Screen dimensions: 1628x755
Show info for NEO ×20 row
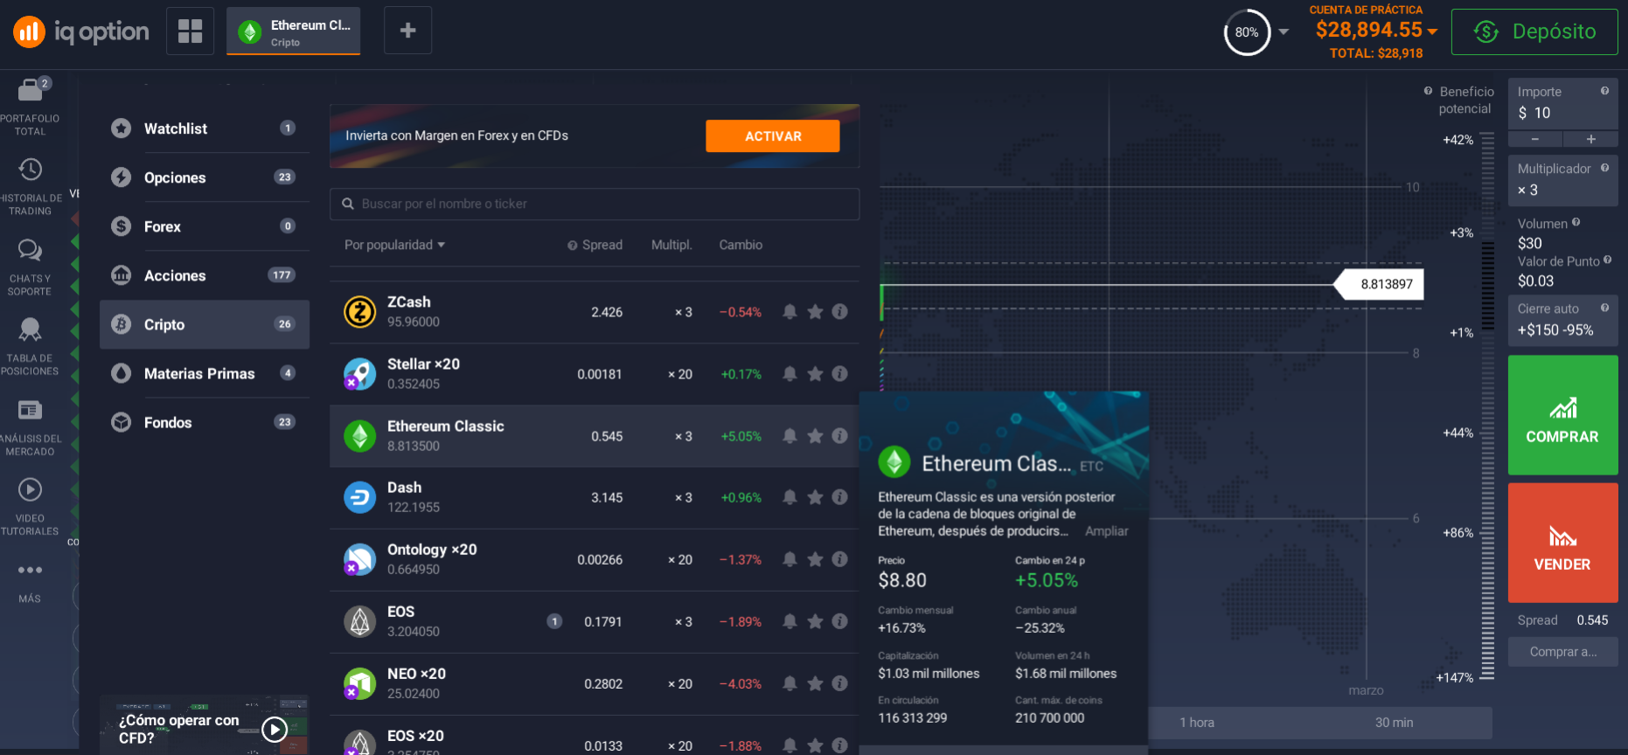[x=839, y=683]
